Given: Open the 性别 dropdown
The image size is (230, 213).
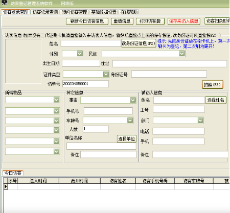Looking at the screenshot, I should pyautogui.click(x=80, y=54).
